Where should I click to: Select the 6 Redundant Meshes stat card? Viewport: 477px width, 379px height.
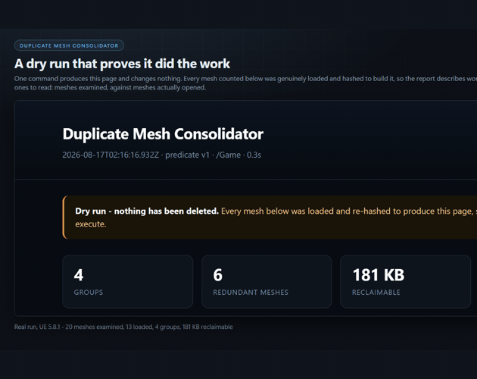tap(267, 281)
